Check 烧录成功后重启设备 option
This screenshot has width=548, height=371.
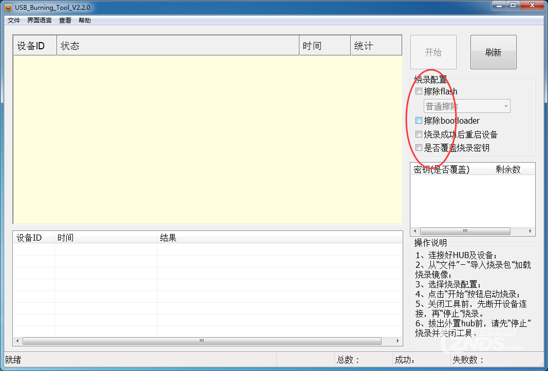point(419,134)
